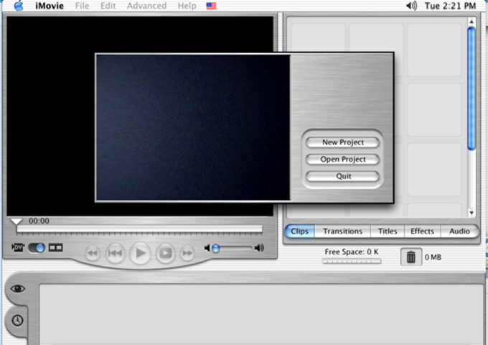Switch to the Audio tab
488x345 pixels.
[x=459, y=231]
